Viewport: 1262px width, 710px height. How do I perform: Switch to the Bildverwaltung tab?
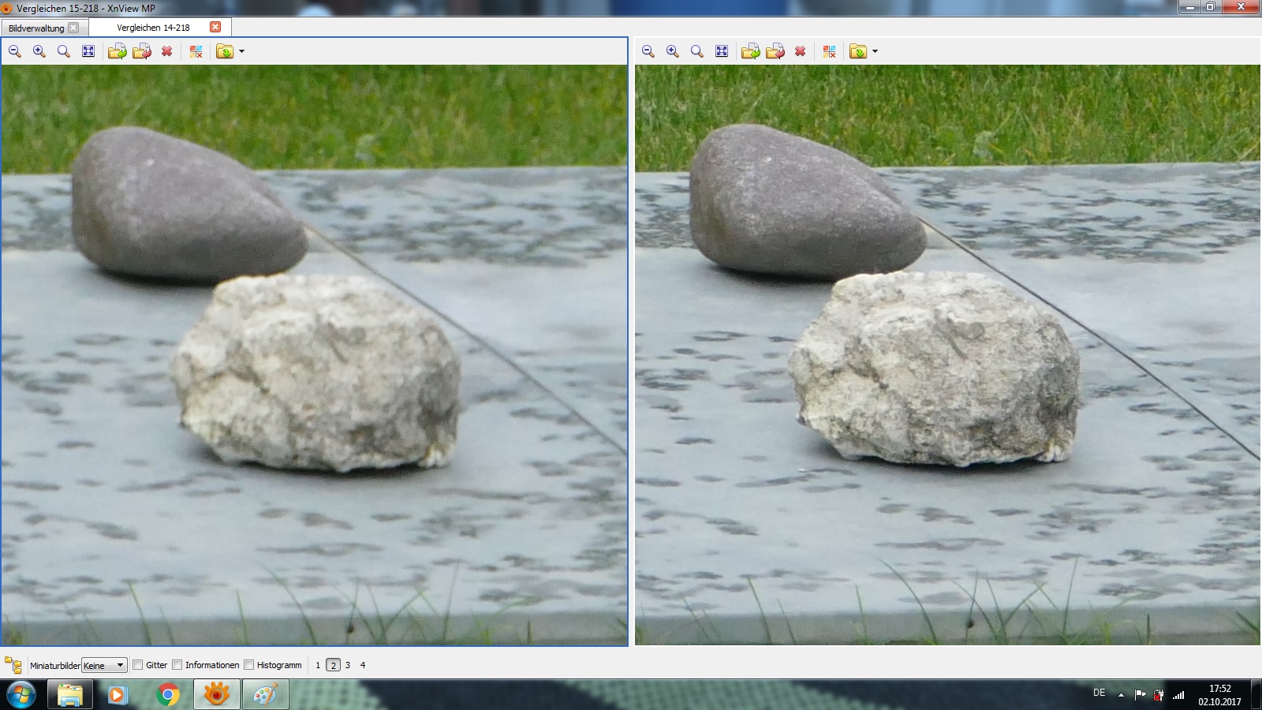tap(36, 28)
